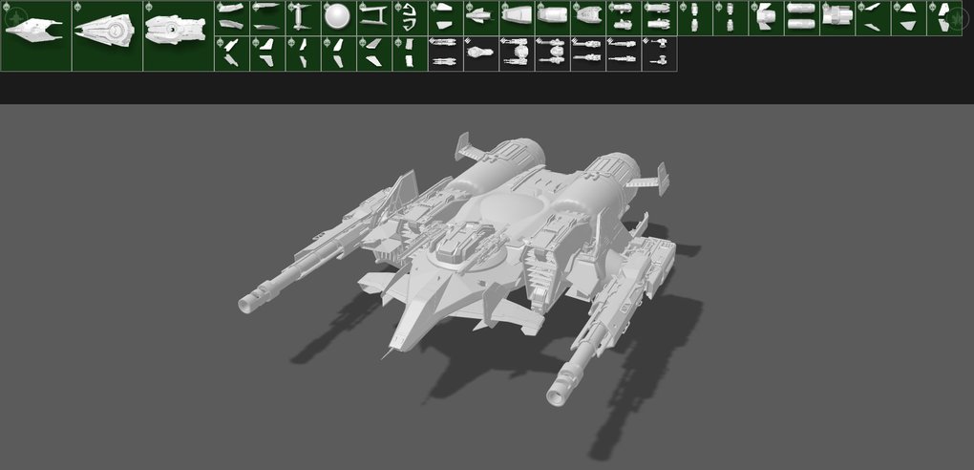This screenshot has height=470, width=974.
Task: Select the U-shaped bracket part
Action: (374, 18)
